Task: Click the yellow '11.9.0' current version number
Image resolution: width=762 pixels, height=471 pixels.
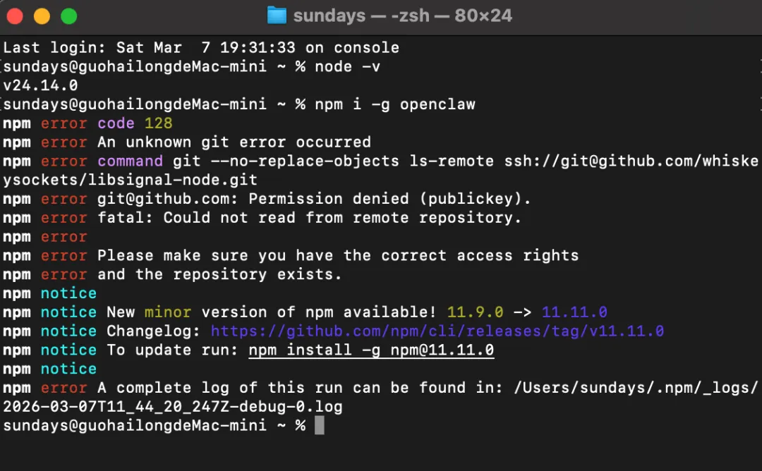Action: 475,312
